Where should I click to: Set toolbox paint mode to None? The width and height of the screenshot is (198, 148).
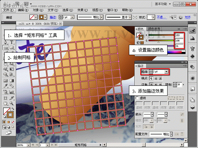[x=13, y=122]
